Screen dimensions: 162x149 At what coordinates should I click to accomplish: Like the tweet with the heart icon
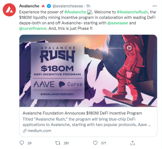(95, 143)
